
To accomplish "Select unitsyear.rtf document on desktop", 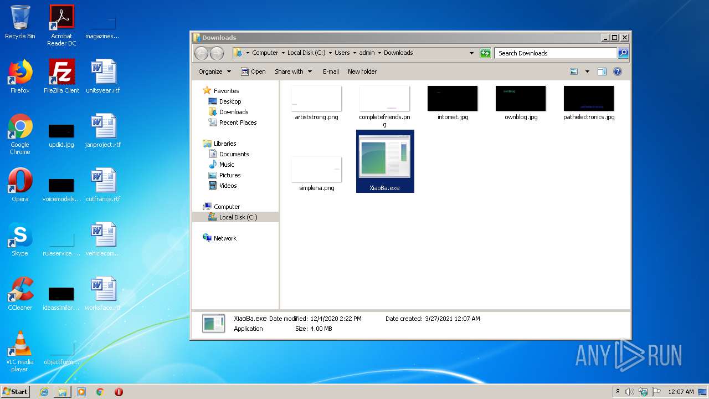I will (103, 76).
